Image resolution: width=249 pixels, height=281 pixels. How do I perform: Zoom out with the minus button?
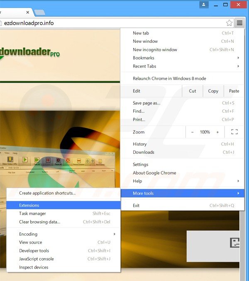point(192,132)
